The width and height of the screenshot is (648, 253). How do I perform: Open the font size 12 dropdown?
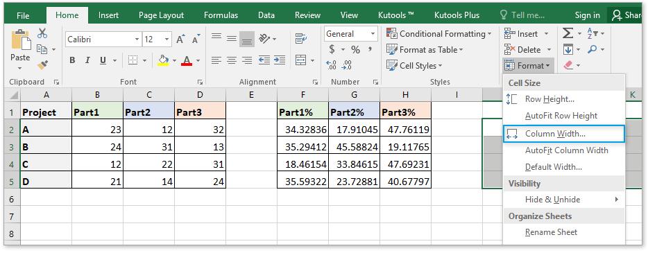pos(167,40)
